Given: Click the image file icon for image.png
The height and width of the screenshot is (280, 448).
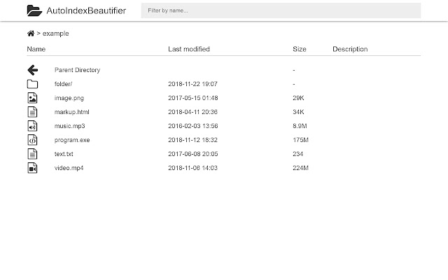Looking at the screenshot, I should click(32, 98).
